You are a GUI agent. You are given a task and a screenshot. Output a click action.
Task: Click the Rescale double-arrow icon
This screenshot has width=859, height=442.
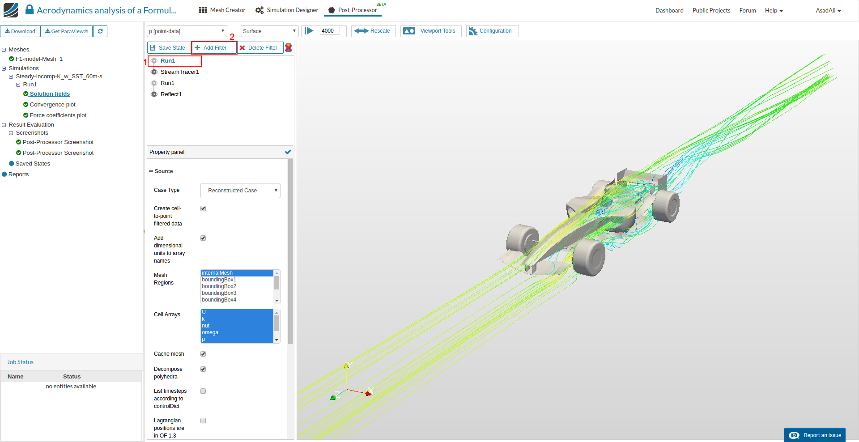[361, 31]
